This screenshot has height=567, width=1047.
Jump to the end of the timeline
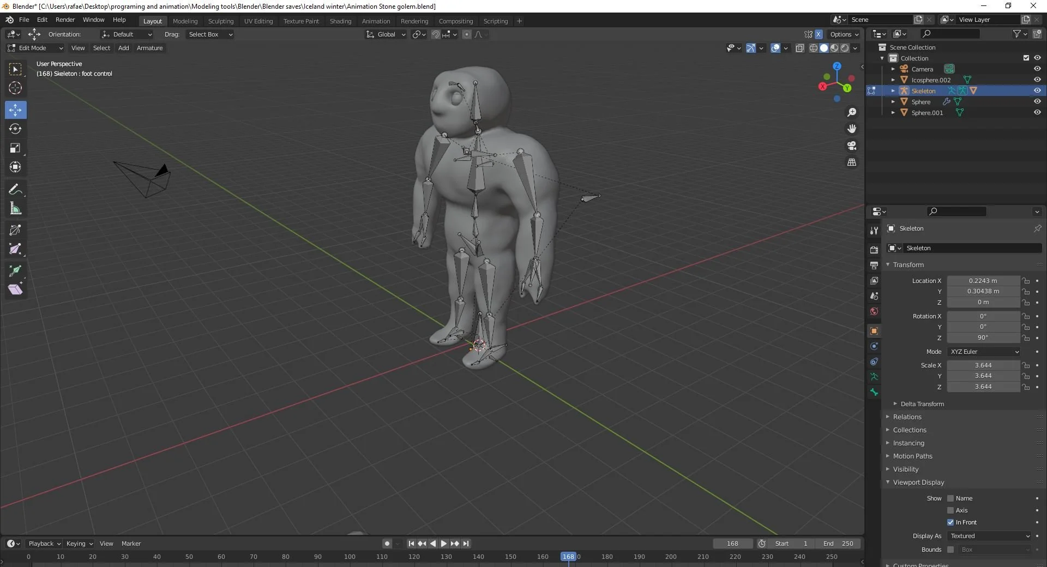(x=467, y=543)
